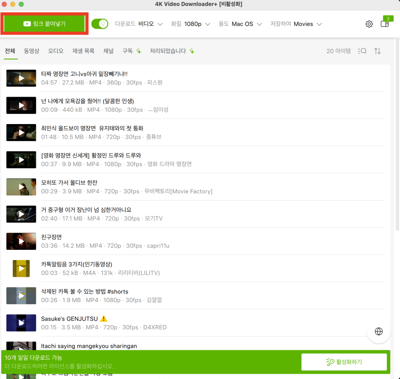400x379 pixels.
Task: Play the 최민식 올드보이 명장면 thumbnail
Action: [x=21, y=133]
